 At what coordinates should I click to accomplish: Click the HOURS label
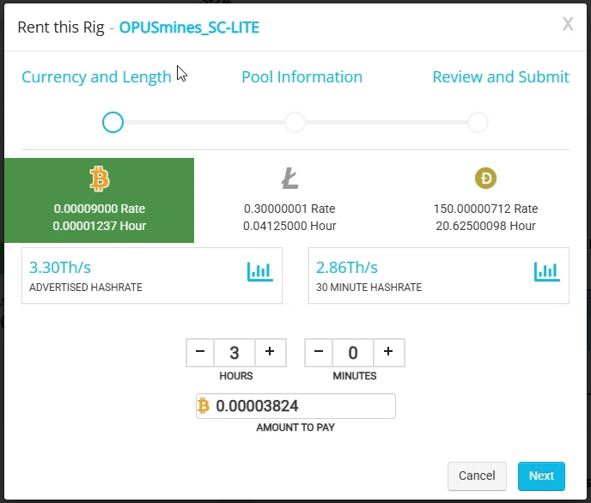(x=236, y=376)
